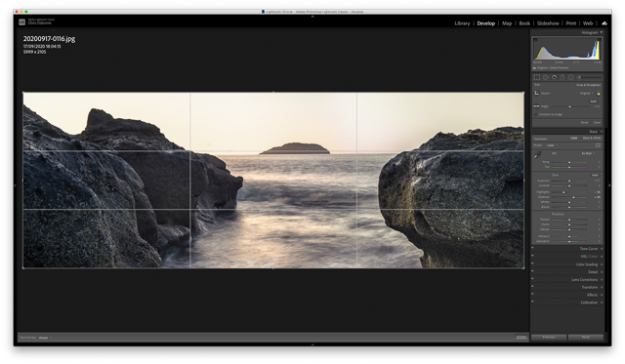Screen dimensions: 625x364
Task: Open the Tool Overlay Always dropdown
Action: click(45, 338)
